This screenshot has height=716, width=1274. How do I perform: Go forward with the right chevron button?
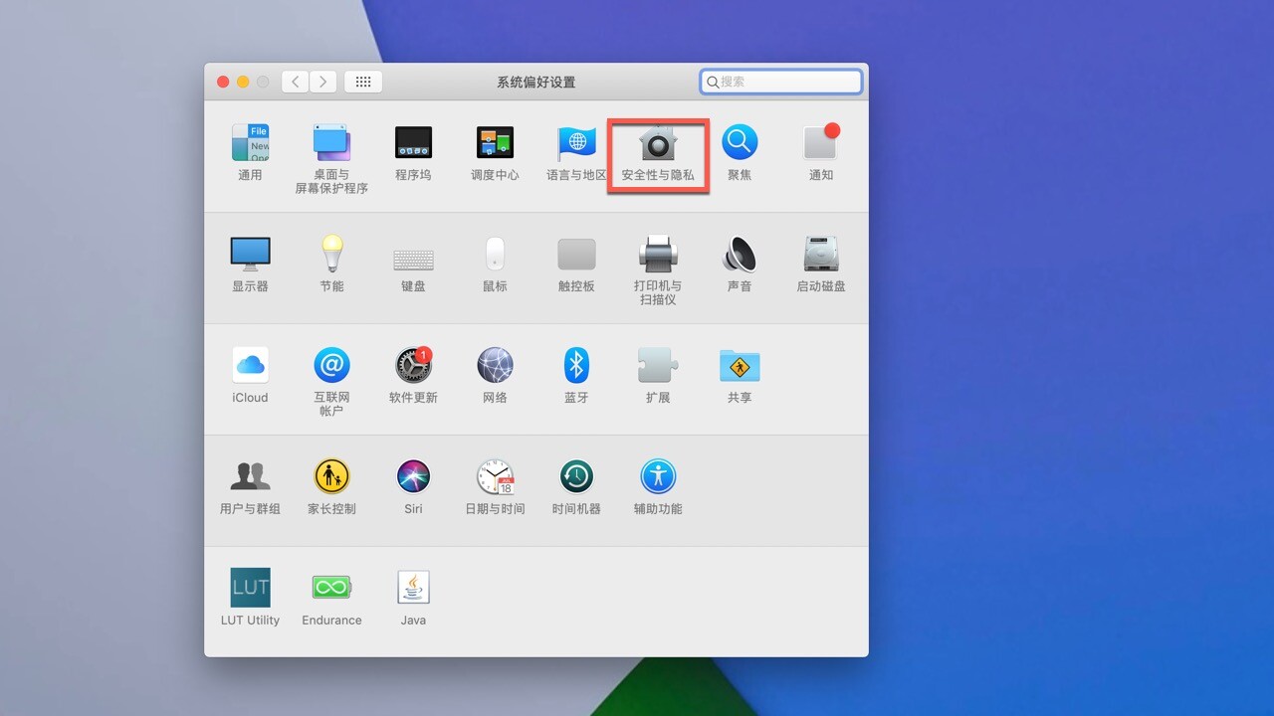click(x=322, y=82)
